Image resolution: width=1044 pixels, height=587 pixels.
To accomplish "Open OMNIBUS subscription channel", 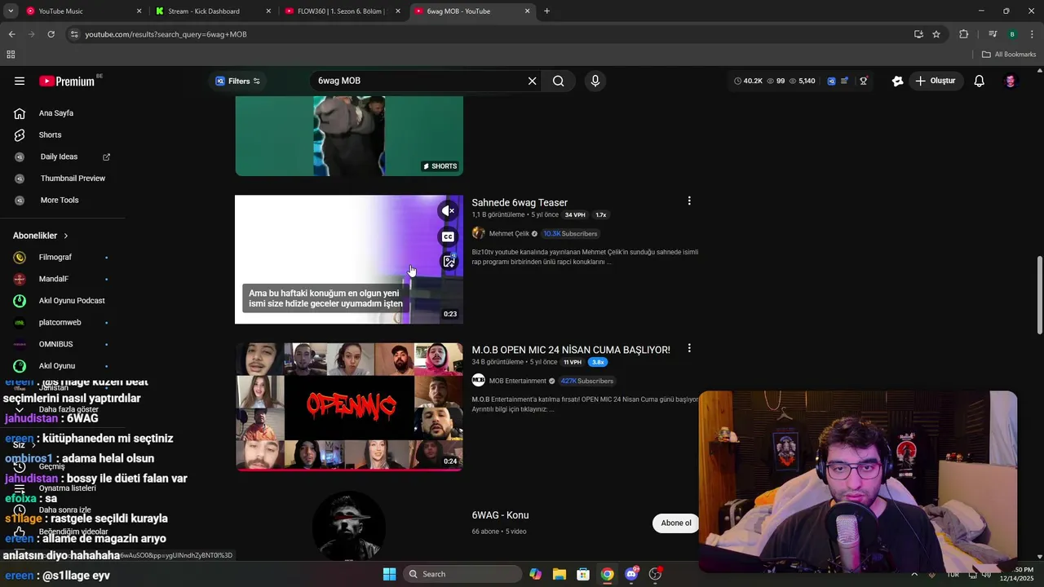I will point(55,344).
